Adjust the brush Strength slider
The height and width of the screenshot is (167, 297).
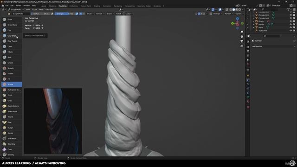click(x=65, y=14)
